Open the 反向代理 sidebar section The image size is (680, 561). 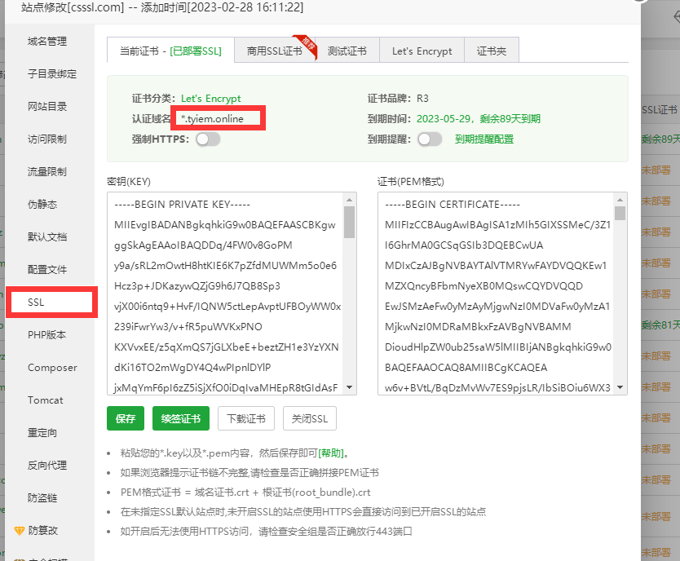[47, 465]
